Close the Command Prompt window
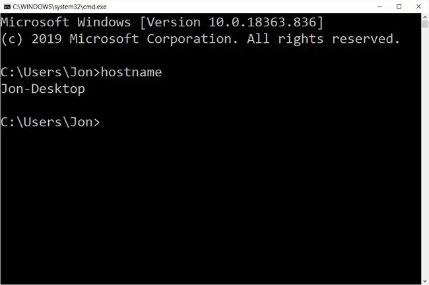The height and width of the screenshot is (285, 429). (x=418, y=7)
